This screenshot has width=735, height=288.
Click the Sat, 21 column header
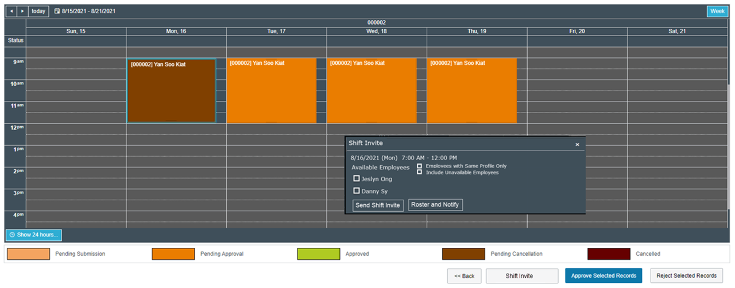pyautogui.click(x=677, y=31)
